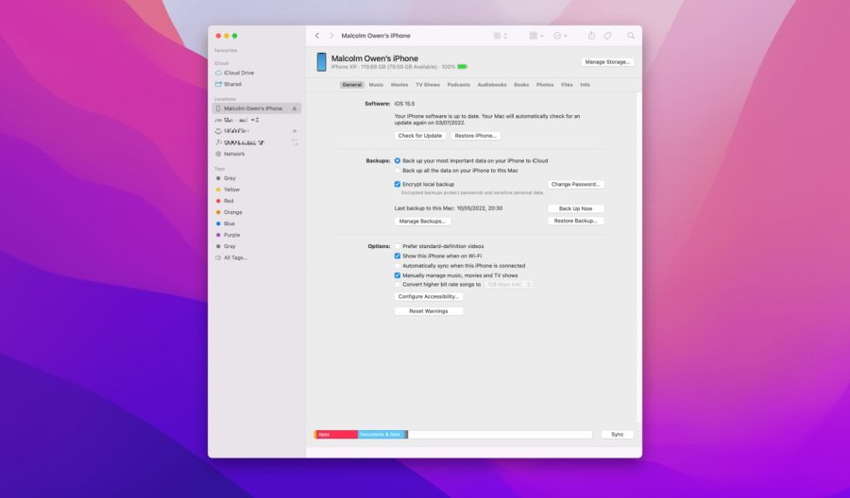Image resolution: width=850 pixels, height=498 pixels.
Task: Enable Prefer standard-definition videos
Action: coord(398,246)
